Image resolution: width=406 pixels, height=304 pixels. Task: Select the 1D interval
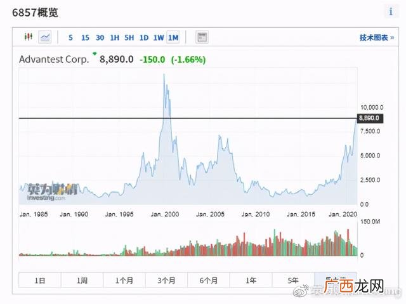[144, 37]
